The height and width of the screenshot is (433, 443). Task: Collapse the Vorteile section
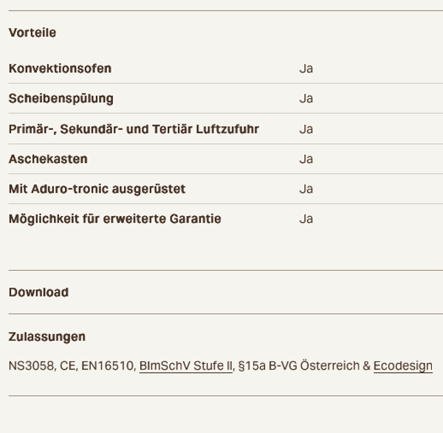point(32,32)
